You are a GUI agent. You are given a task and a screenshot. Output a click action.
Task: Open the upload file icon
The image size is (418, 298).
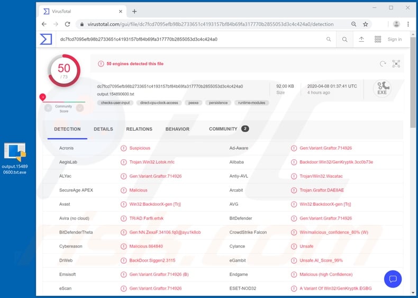click(x=361, y=39)
